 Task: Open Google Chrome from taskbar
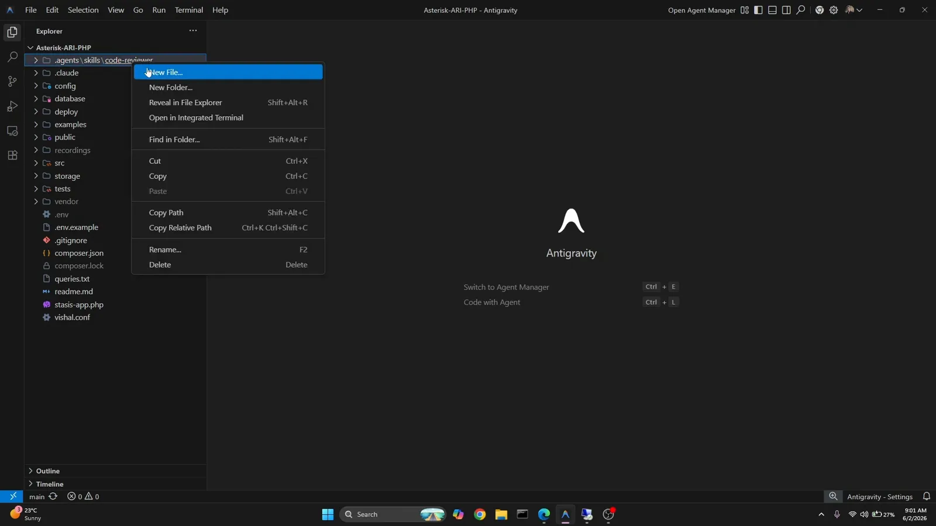pos(480,514)
